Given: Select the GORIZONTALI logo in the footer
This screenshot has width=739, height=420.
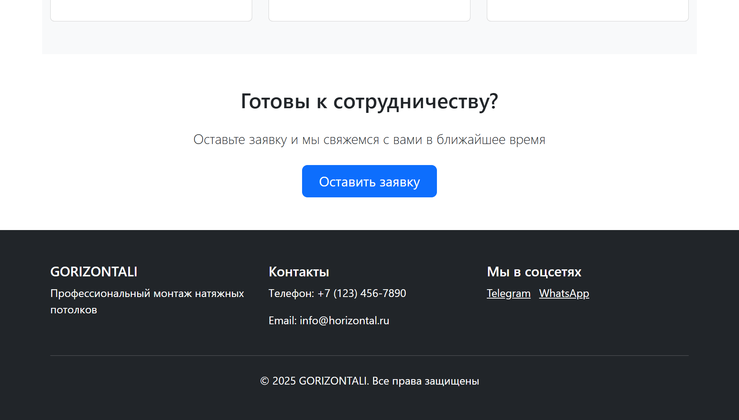Looking at the screenshot, I should coord(94,271).
